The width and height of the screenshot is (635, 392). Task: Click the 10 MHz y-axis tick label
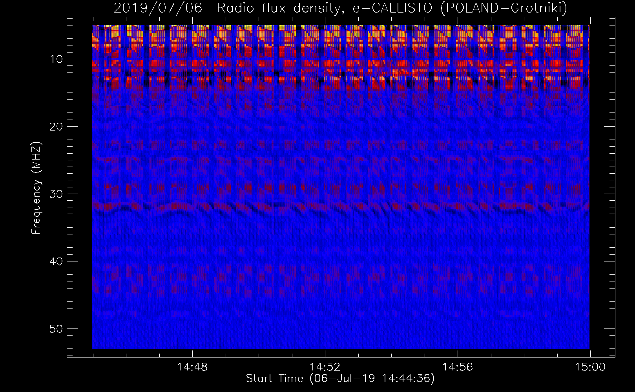57,59
